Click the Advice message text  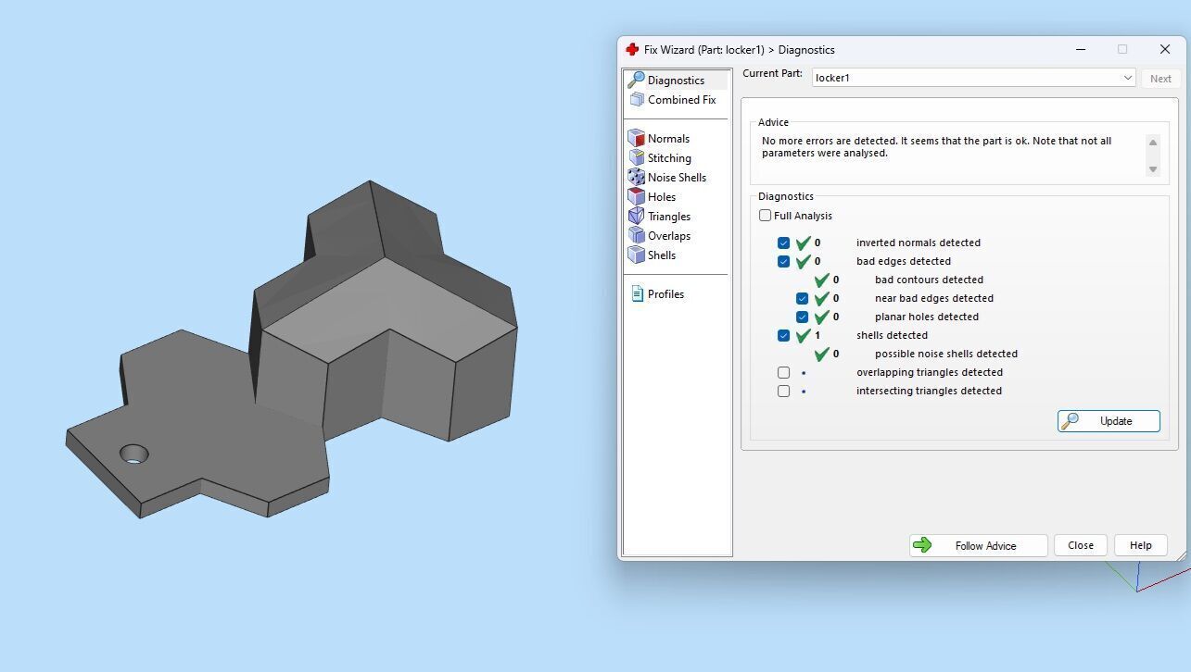pyautogui.click(x=936, y=147)
